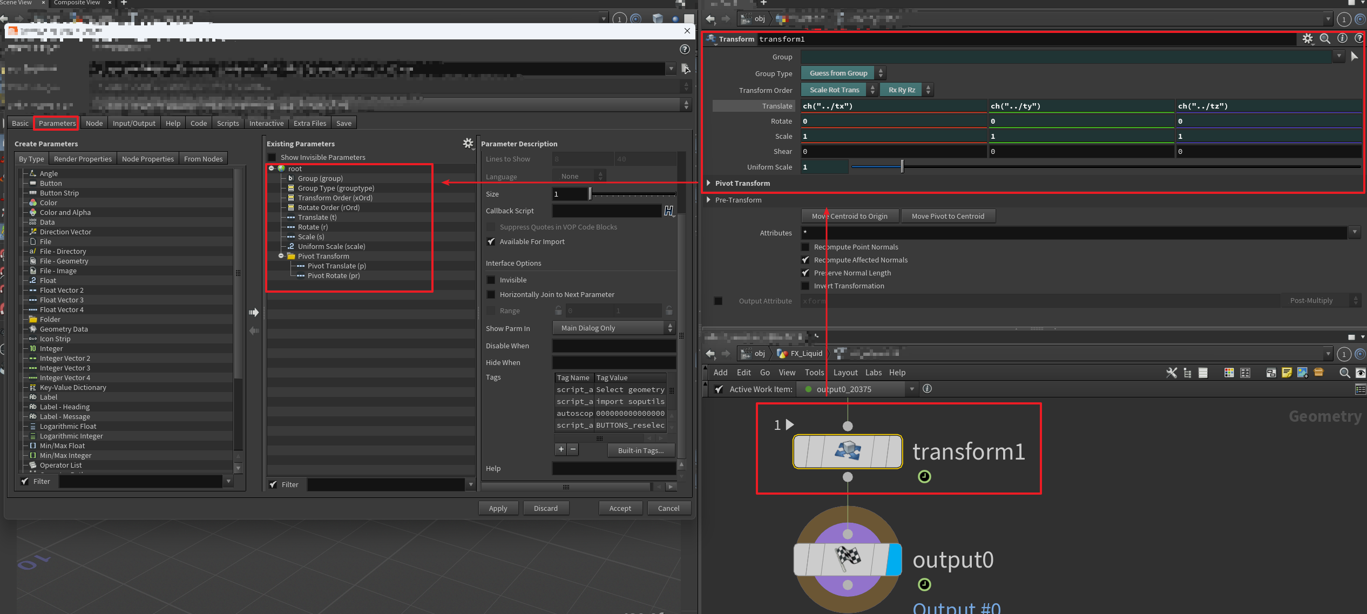The height and width of the screenshot is (614, 1367).
Task: Enable Recompute Point Normals
Action: point(805,247)
